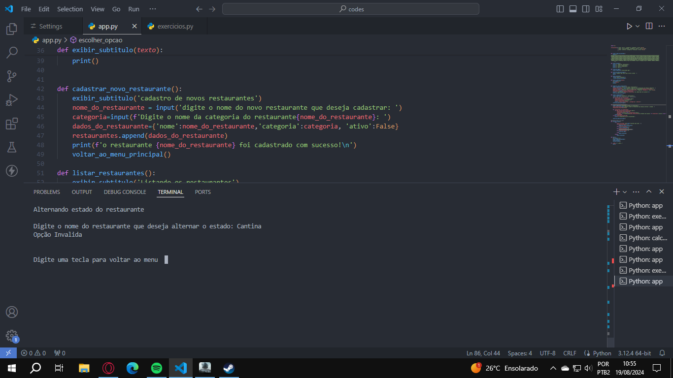Change encoding via UTF-8 status item
673x378 pixels.
pos(547,353)
